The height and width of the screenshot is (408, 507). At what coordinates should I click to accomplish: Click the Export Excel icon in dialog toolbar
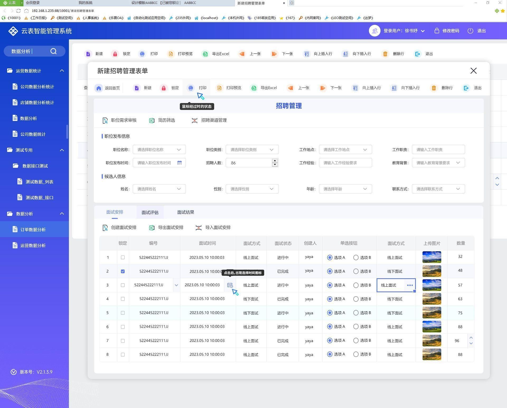coord(254,88)
